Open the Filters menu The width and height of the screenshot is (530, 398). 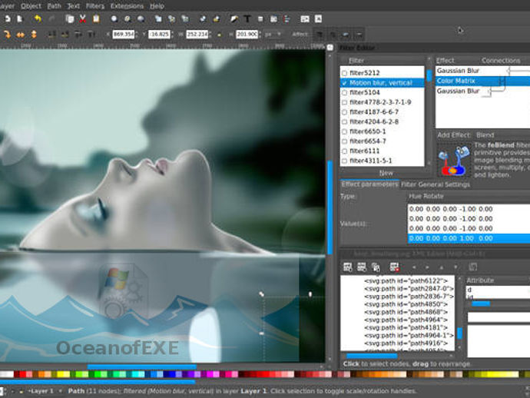click(94, 5)
